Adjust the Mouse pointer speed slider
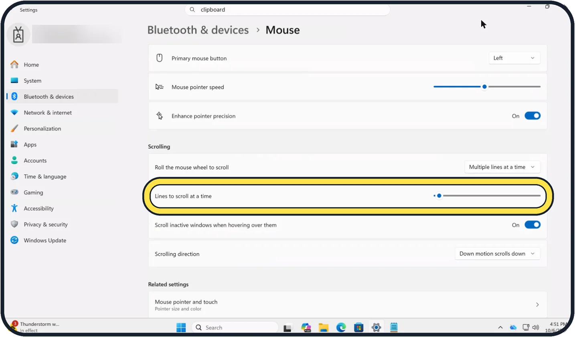 487,87
